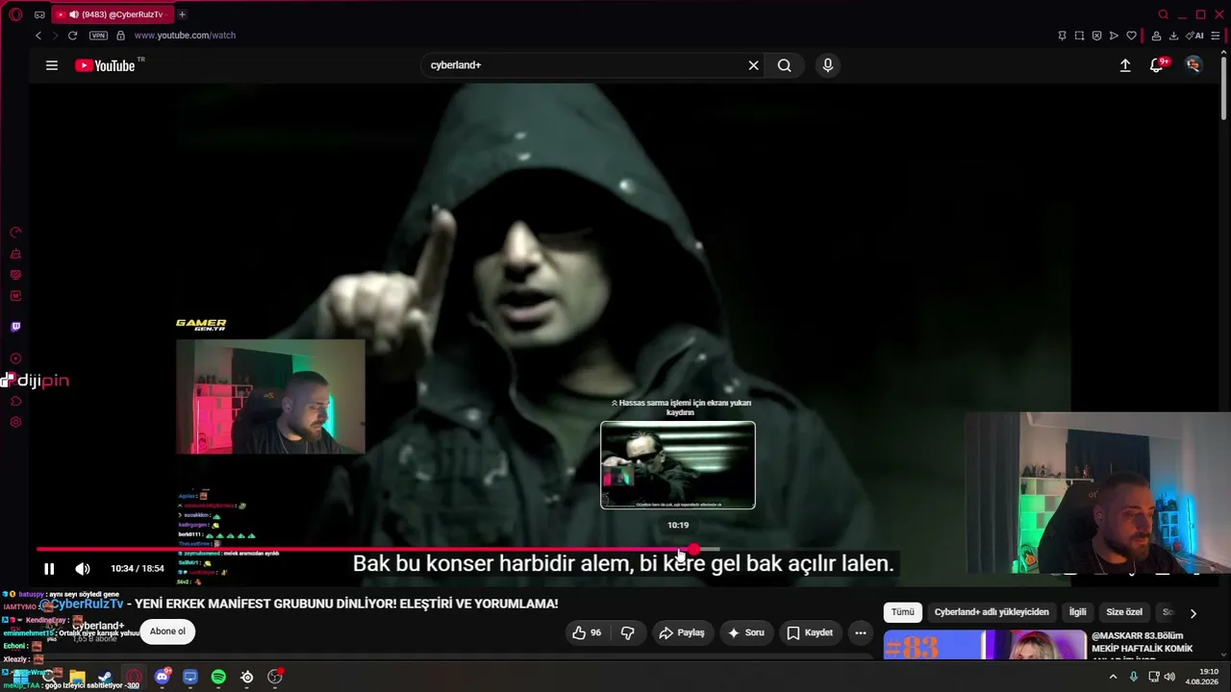The height and width of the screenshot is (692, 1231).
Task: Open Spotify from the taskbar
Action: [218, 678]
